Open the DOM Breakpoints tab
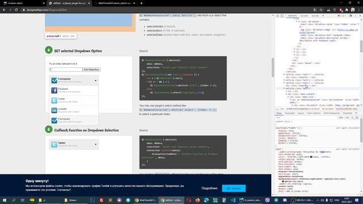The image size is (363, 204). click(x=331, y=113)
